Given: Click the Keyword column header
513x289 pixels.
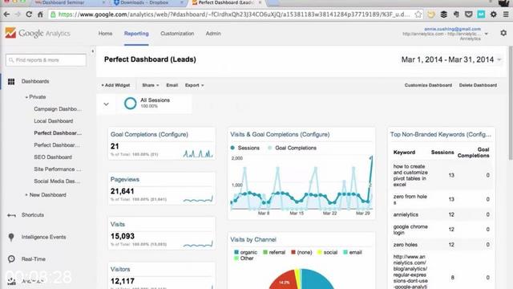Looking at the screenshot, I should point(404,153).
